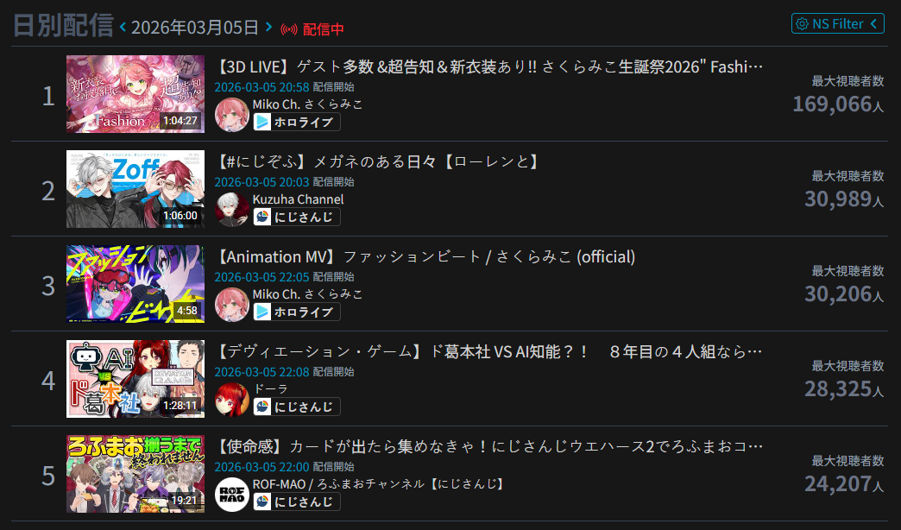Open rank 1 thumbnail with 1:04:27 duration
The width and height of the screenshot is (901, 530).
coord(135,94)
